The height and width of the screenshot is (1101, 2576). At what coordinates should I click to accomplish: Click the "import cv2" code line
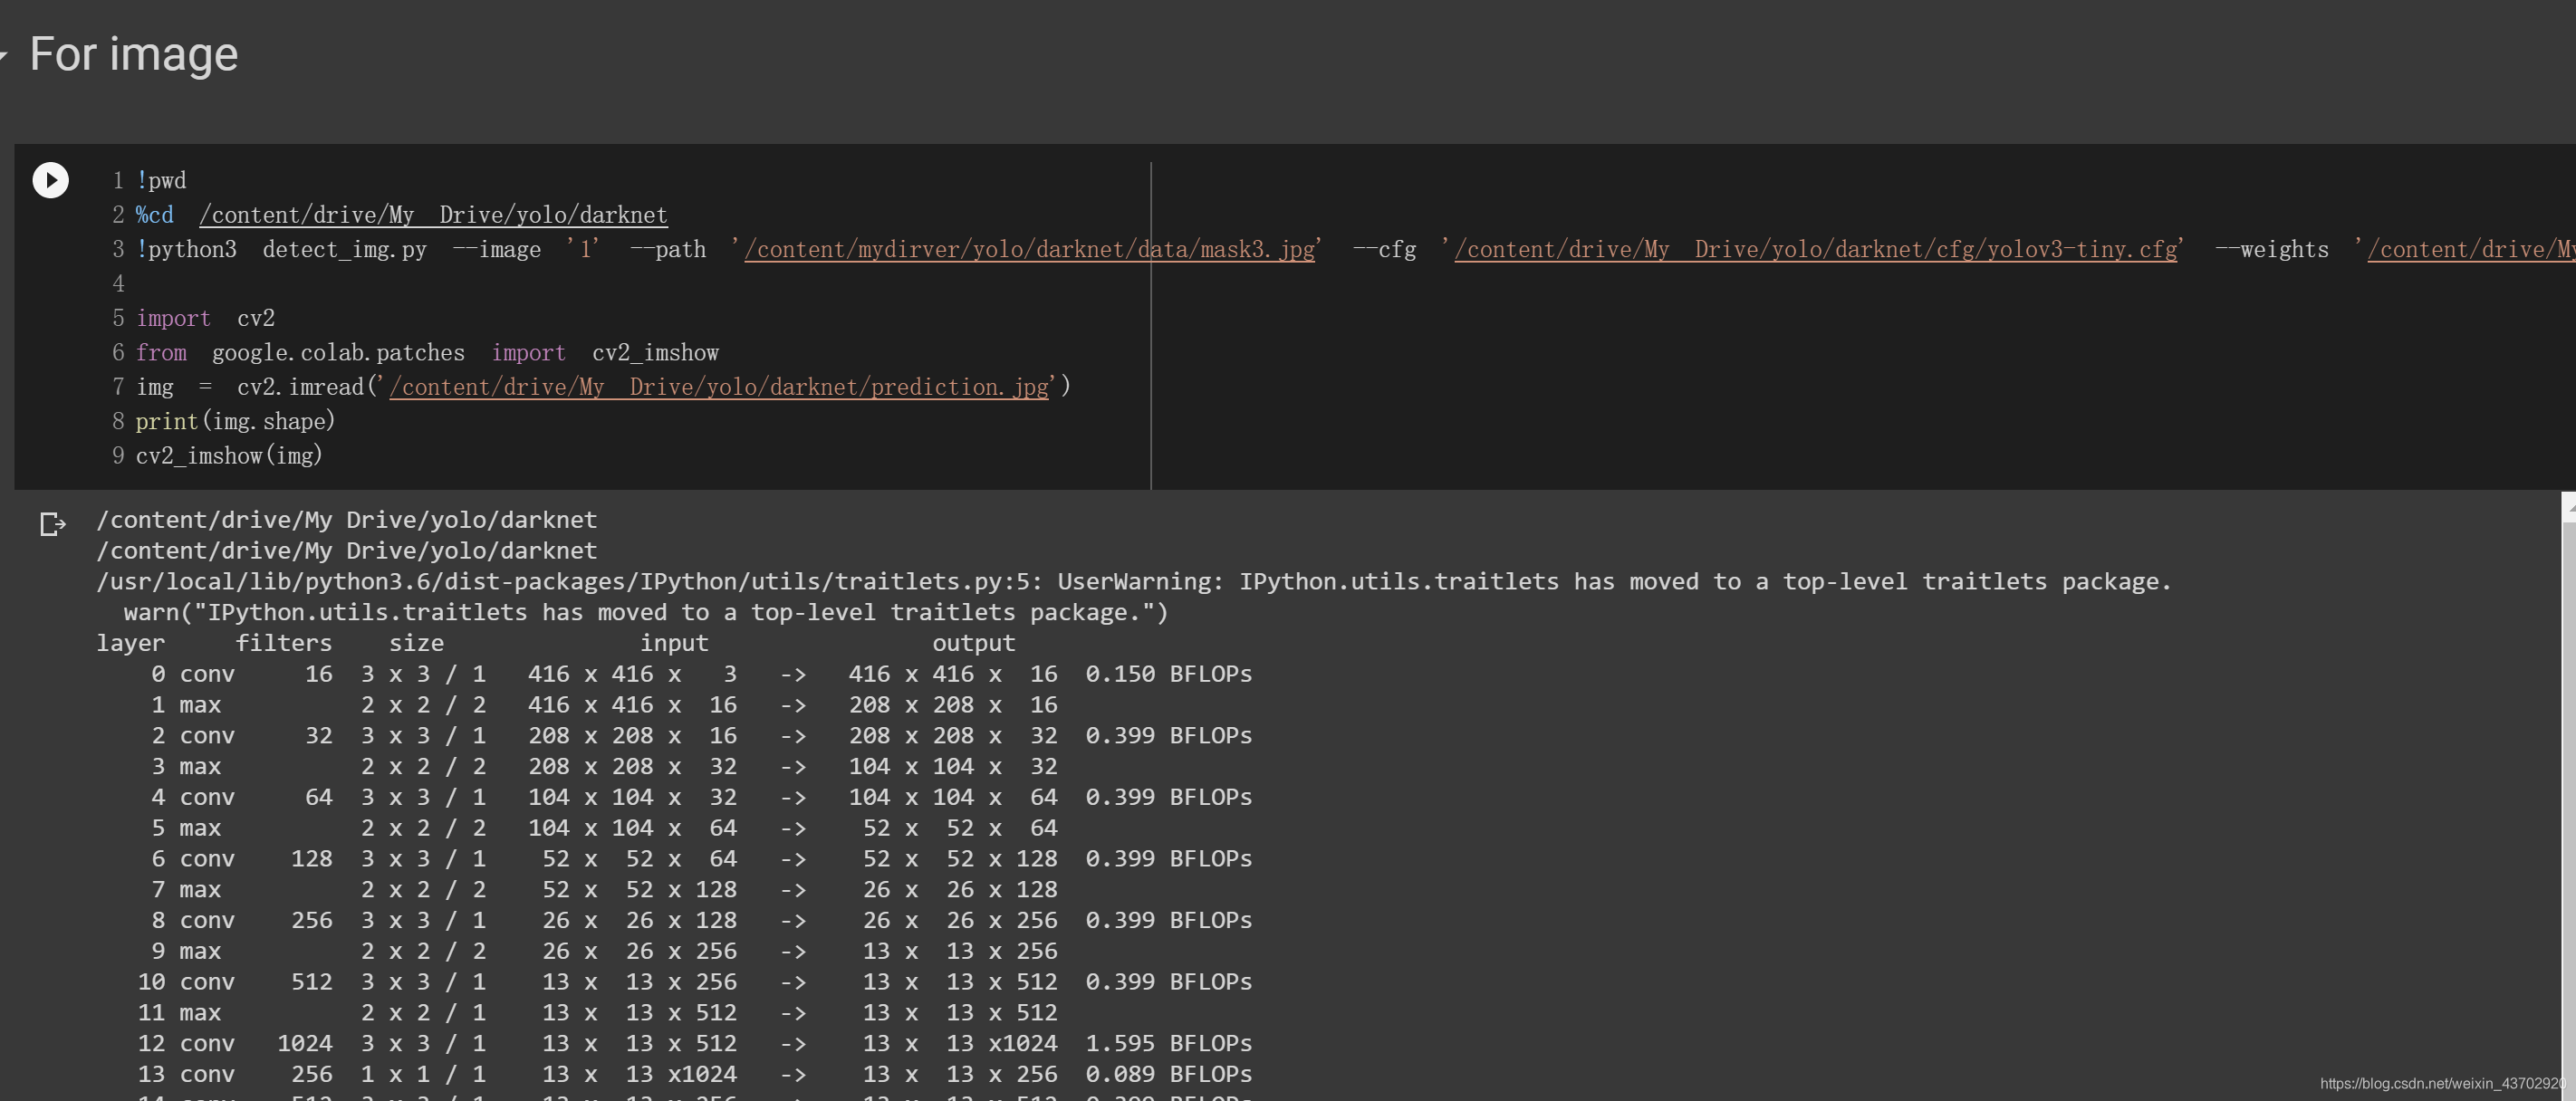tap(205, 319)
